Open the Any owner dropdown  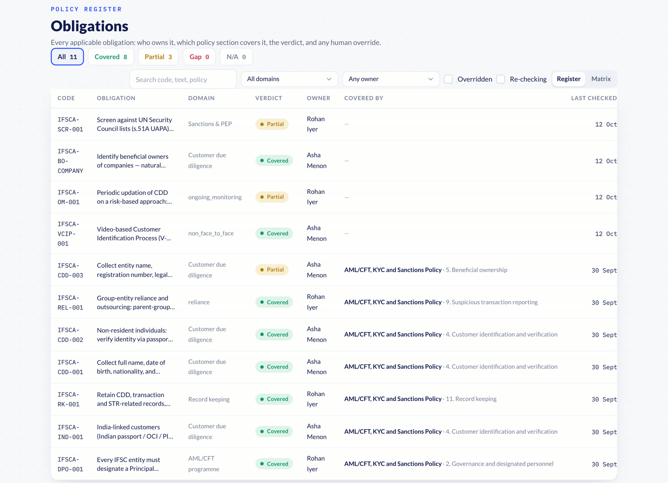coord(391,79)
